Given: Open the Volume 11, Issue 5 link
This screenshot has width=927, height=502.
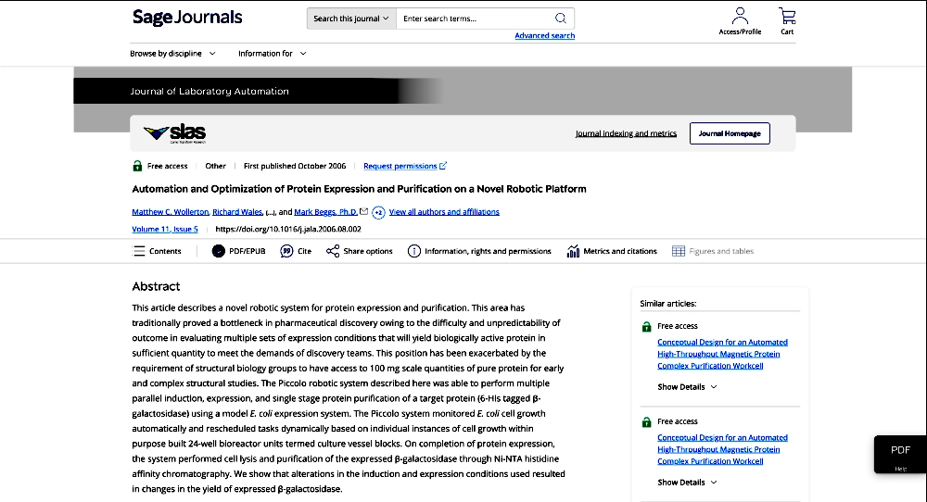Looking at the screenshot, I should click(x=165, y=229).
